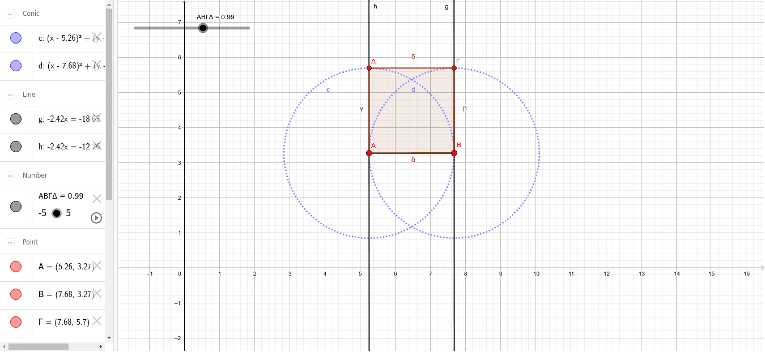Screen dimensions: 765x352
Task: Select the equation of conic d
Action: 71,66
